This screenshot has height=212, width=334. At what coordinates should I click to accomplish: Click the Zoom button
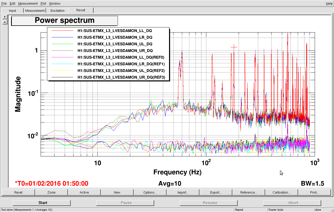pyautogui.click(x=51, y=192)
